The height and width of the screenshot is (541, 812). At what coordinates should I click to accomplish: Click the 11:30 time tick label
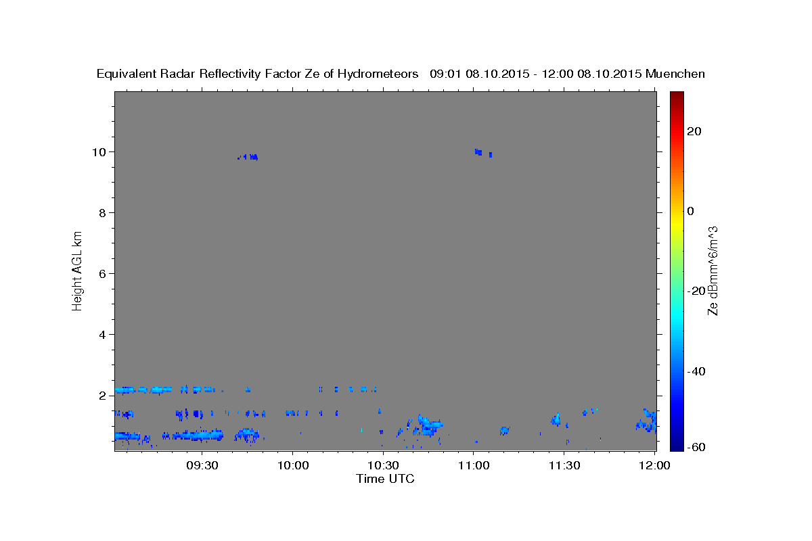(x=564, y=466)
